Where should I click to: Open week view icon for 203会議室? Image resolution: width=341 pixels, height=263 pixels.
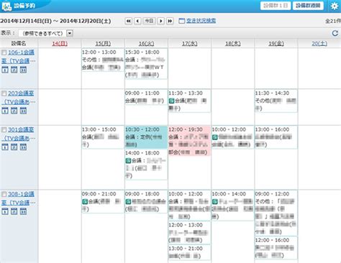pos(14,111)
